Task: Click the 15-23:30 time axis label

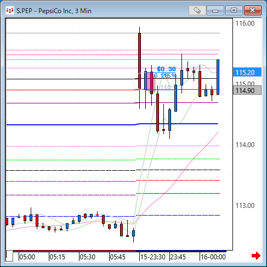Action: (x=153, y=257)
